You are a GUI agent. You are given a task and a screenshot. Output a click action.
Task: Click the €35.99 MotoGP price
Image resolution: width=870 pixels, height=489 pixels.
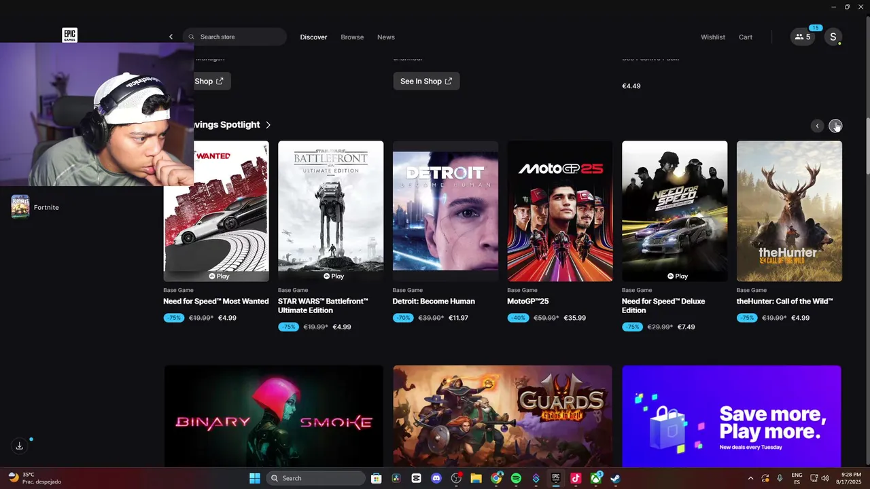(574, 318)
